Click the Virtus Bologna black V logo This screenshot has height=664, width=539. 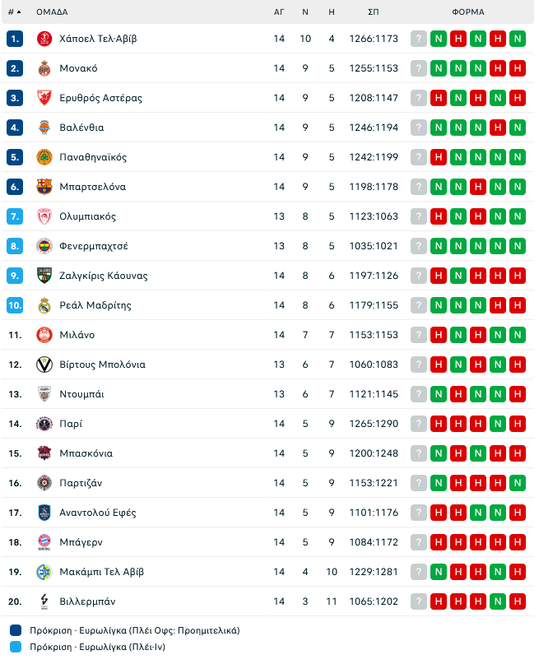pyautogui.click(x=44, y=365)
